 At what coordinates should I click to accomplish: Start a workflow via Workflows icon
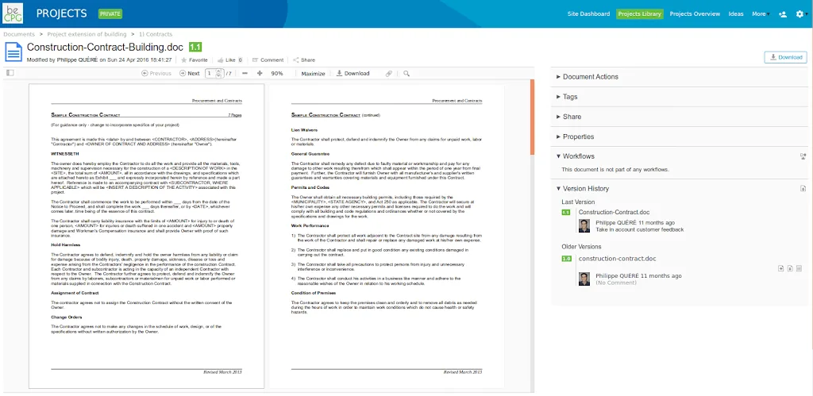803,156
